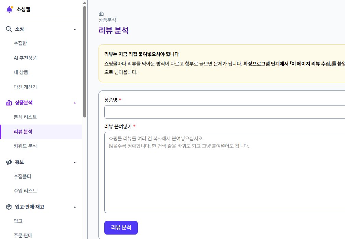This screenshot has width=345, height=239.
Task: Click the purple 리뷰 분석 submit button
Action: [x=121, y=228]
